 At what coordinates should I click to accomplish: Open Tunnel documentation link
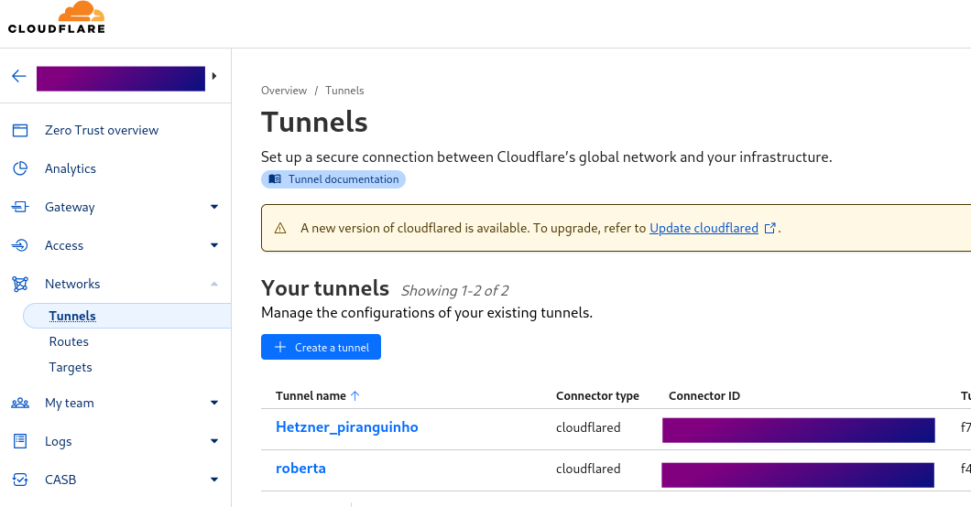pyautogui.click(x=333, y=179)
